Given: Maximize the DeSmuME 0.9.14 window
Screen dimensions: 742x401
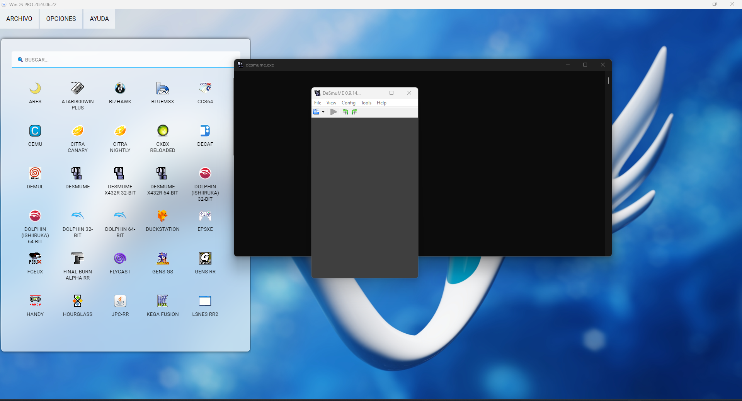Looking at the screenshot, I should 391,93.
